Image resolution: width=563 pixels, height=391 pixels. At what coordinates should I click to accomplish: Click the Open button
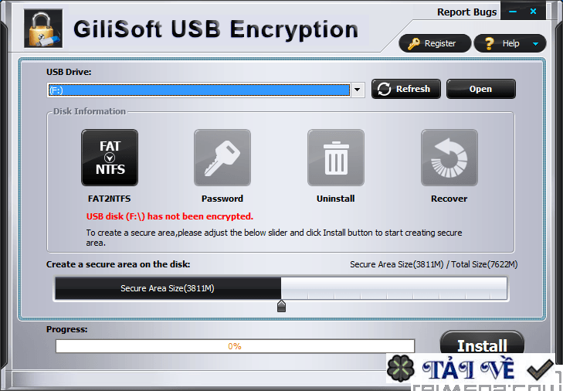point(481,89)
